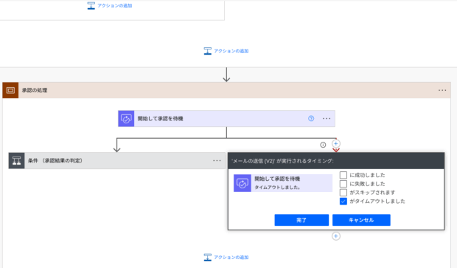Check the に失敗しました checkbox
This screenshot has width=457, height=268.
click(343, 184)
